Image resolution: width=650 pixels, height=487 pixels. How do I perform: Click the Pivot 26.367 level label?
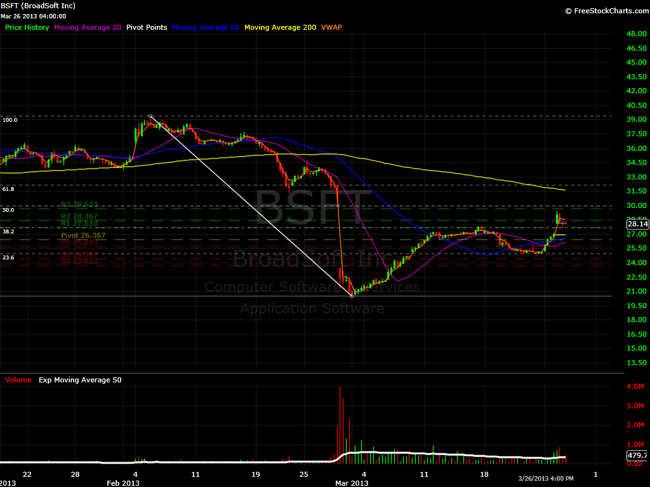[83, 235]
